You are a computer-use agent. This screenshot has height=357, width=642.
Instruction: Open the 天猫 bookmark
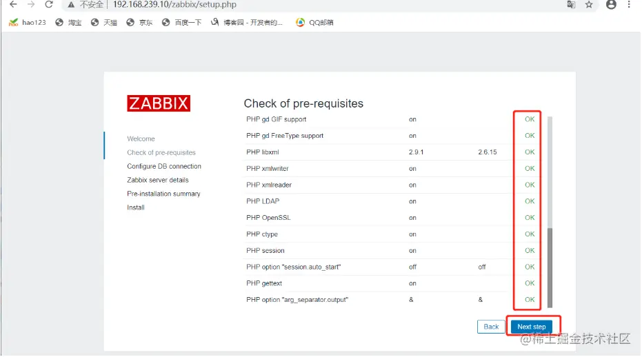(104, 23)
